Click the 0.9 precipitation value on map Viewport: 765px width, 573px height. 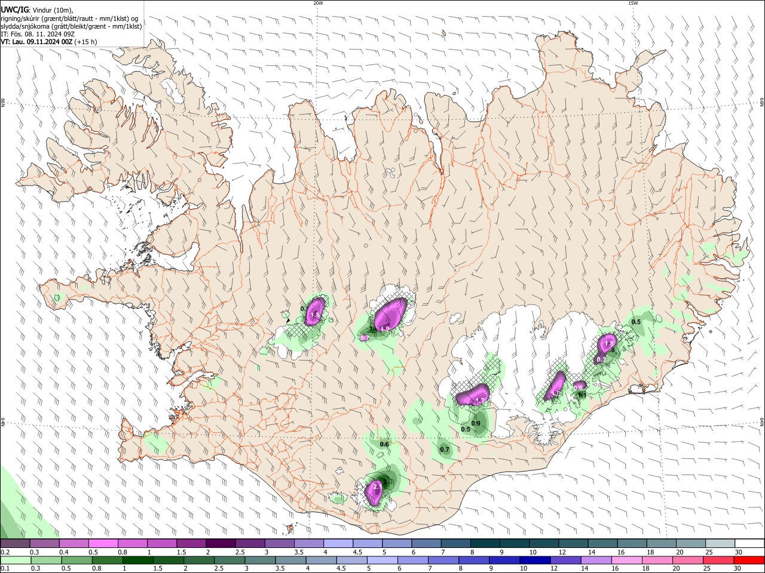click(x=476, y=423)
